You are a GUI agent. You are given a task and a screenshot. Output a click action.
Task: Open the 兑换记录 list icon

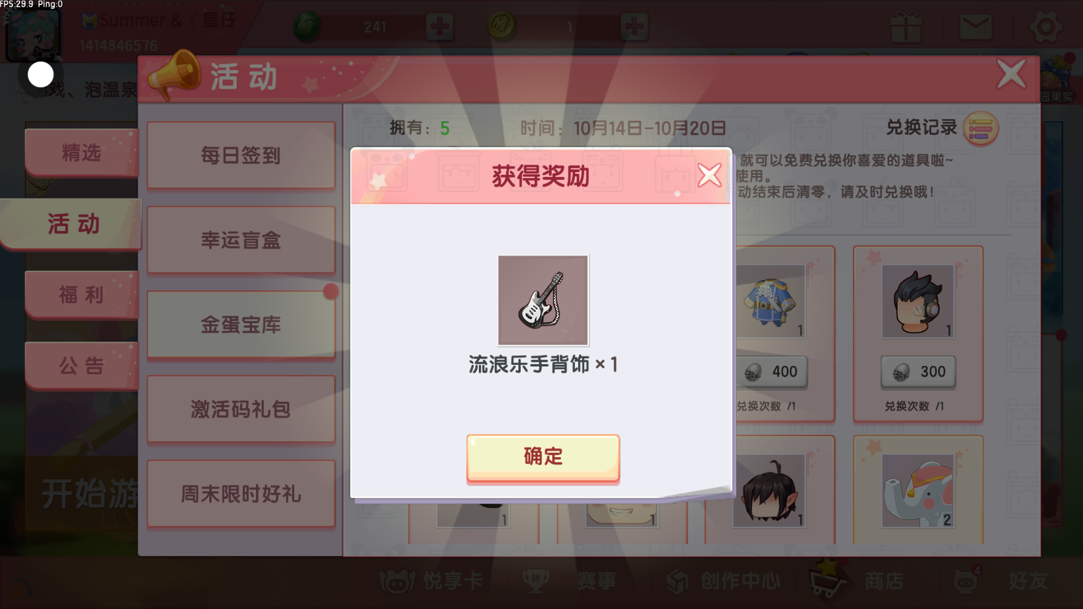coord(980,129)
